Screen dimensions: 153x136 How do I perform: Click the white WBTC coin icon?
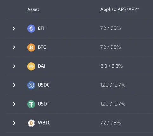[31, 123]
